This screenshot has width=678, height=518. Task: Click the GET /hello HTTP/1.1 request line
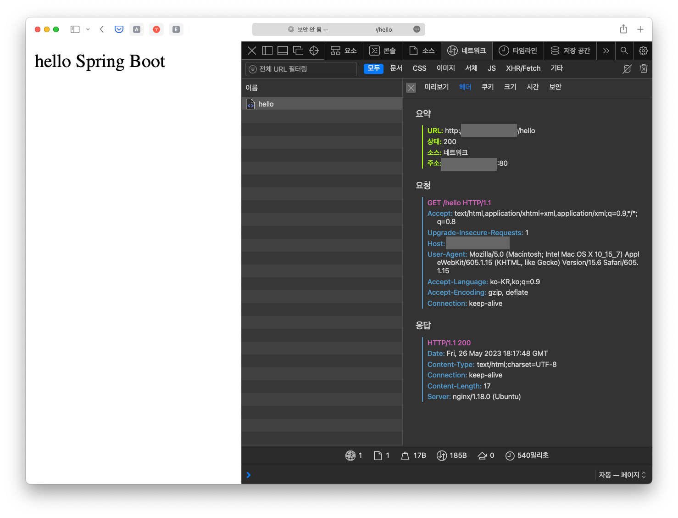click(459, 203)
